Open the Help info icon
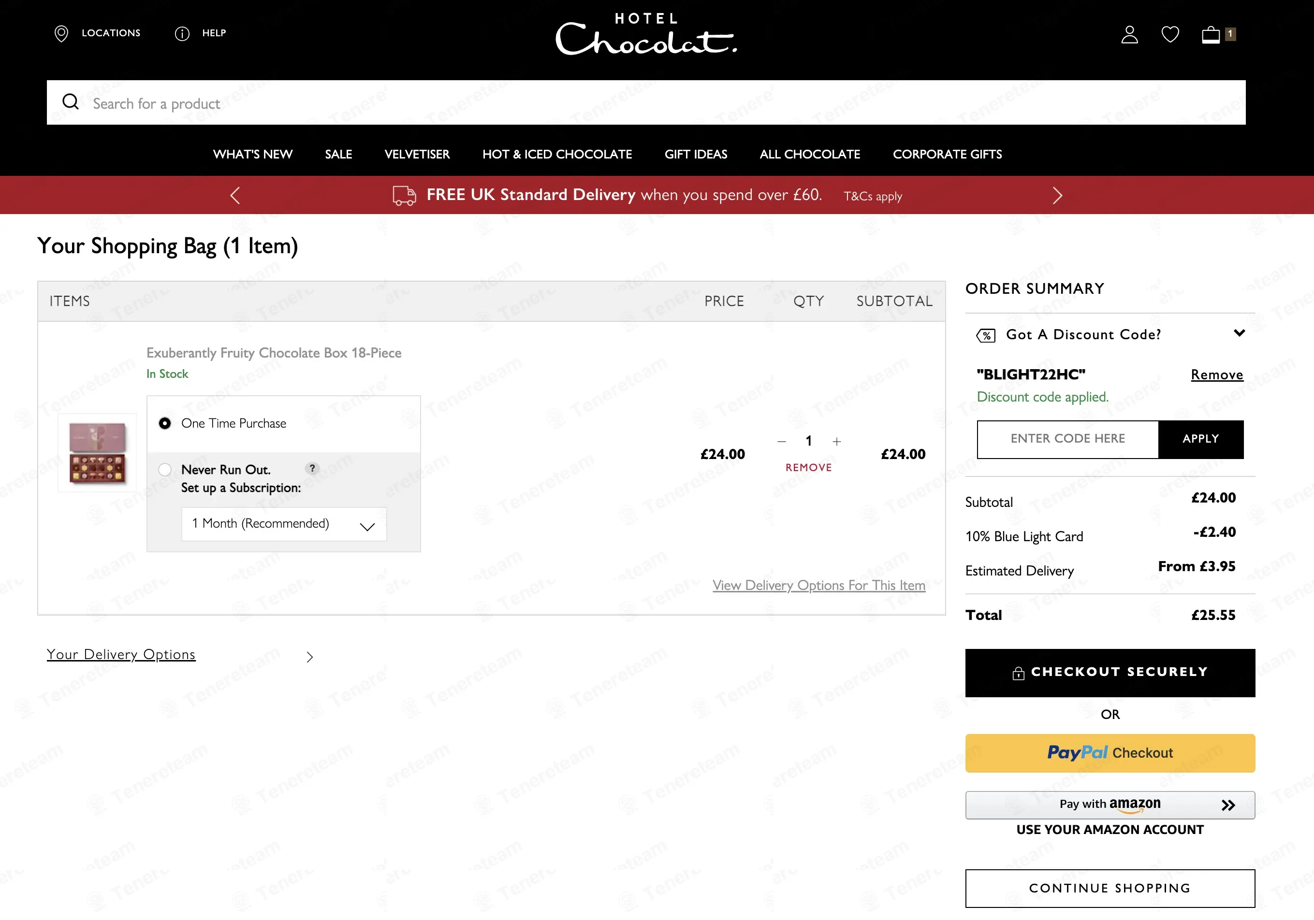Image resolution: width=1314 pixels, height=920 pixels. click(x=182, y=34)
